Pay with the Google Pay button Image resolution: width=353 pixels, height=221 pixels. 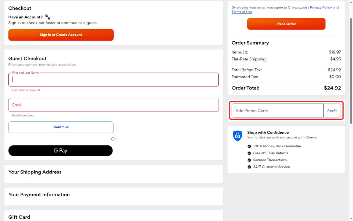pyautogui.click(x=60, y=151)
